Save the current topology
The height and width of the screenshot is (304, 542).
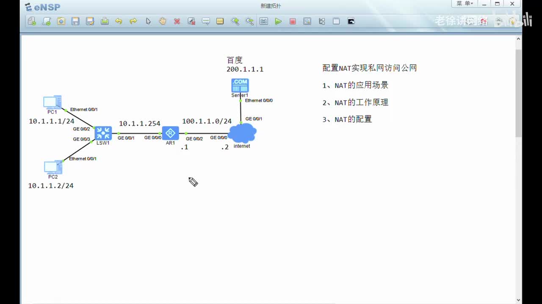(75, 21)
